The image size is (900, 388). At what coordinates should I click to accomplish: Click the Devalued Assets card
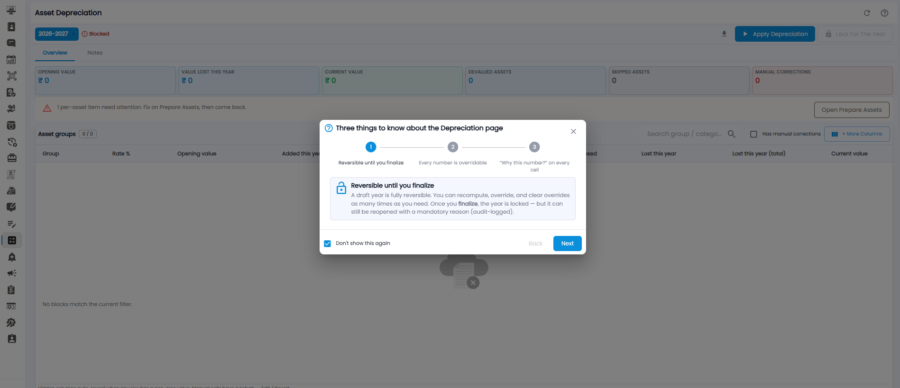[535, 81]
